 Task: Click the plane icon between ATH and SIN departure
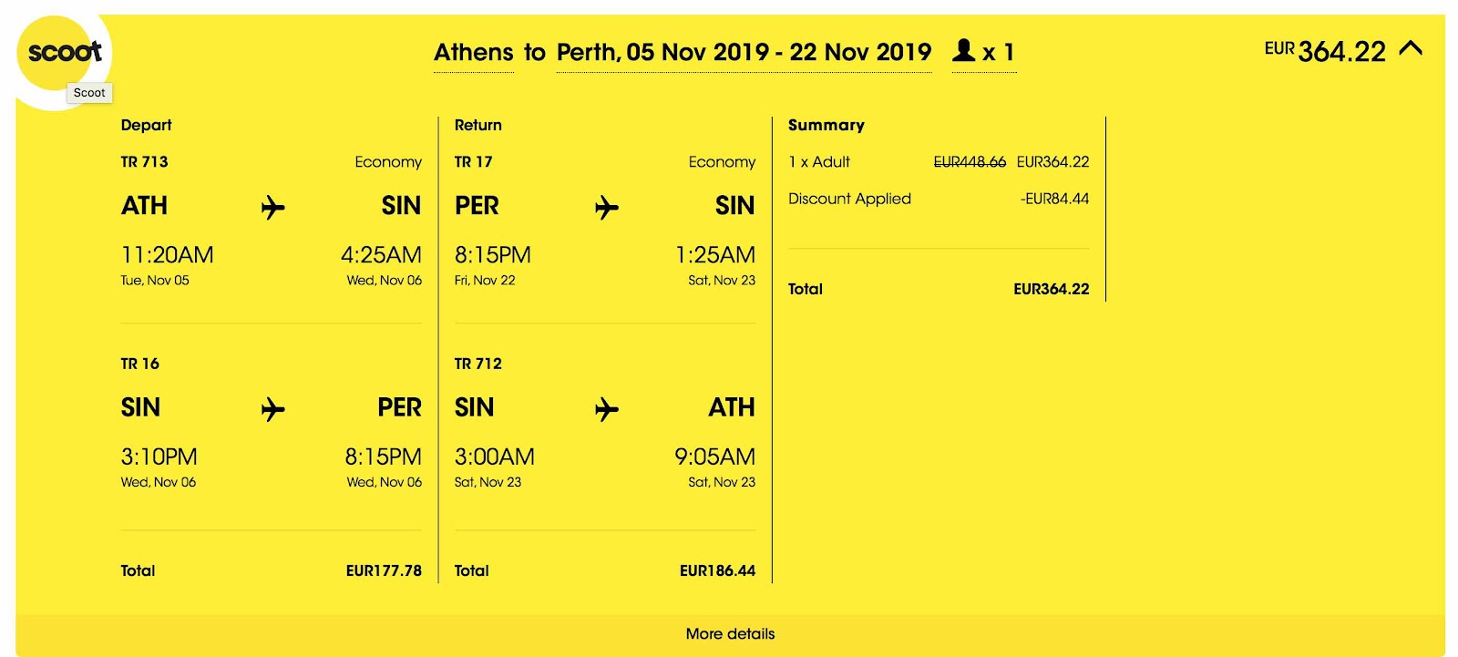272,208
